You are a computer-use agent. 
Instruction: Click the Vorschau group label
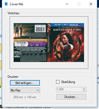click(x=13, y=13)
